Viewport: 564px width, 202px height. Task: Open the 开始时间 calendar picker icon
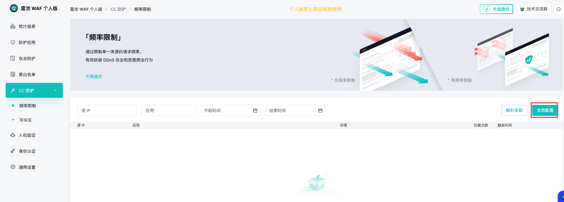pos(255,111)
